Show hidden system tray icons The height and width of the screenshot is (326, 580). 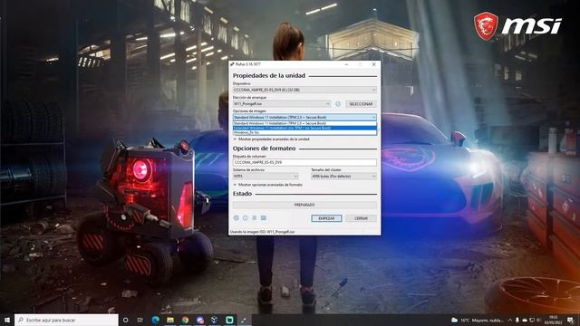(510, 320)
